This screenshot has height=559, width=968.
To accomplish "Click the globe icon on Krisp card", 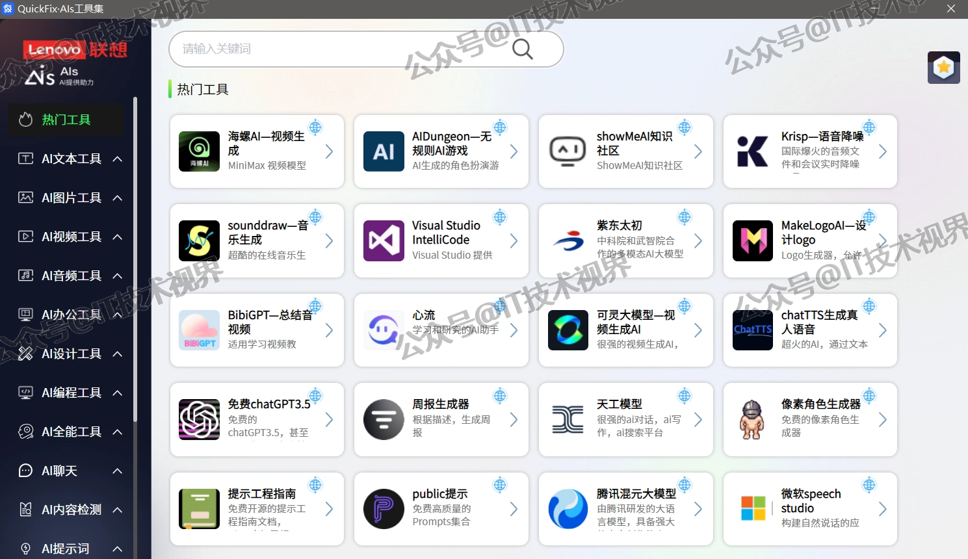I will pos(869,127).
